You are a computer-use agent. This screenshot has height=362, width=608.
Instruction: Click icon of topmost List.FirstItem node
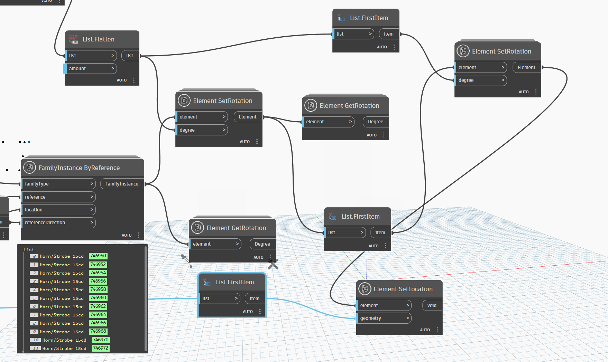pyautogui.click(x=341, y=18)
